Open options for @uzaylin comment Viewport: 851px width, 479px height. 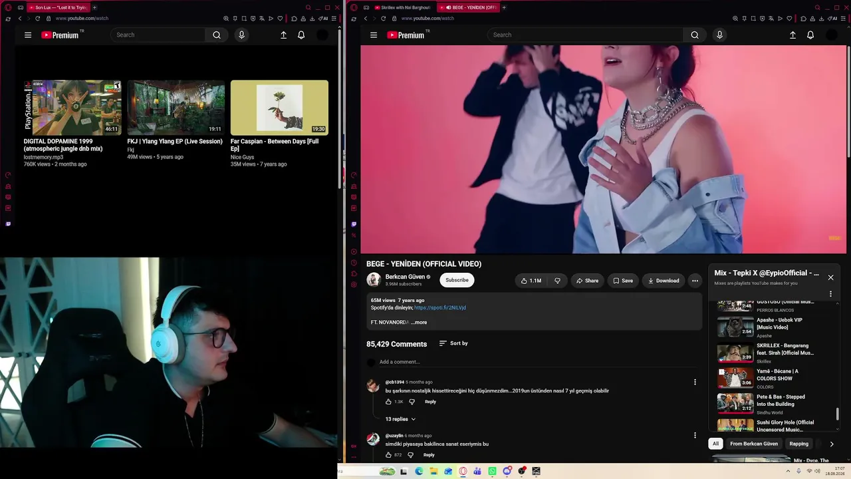(695, 435)
